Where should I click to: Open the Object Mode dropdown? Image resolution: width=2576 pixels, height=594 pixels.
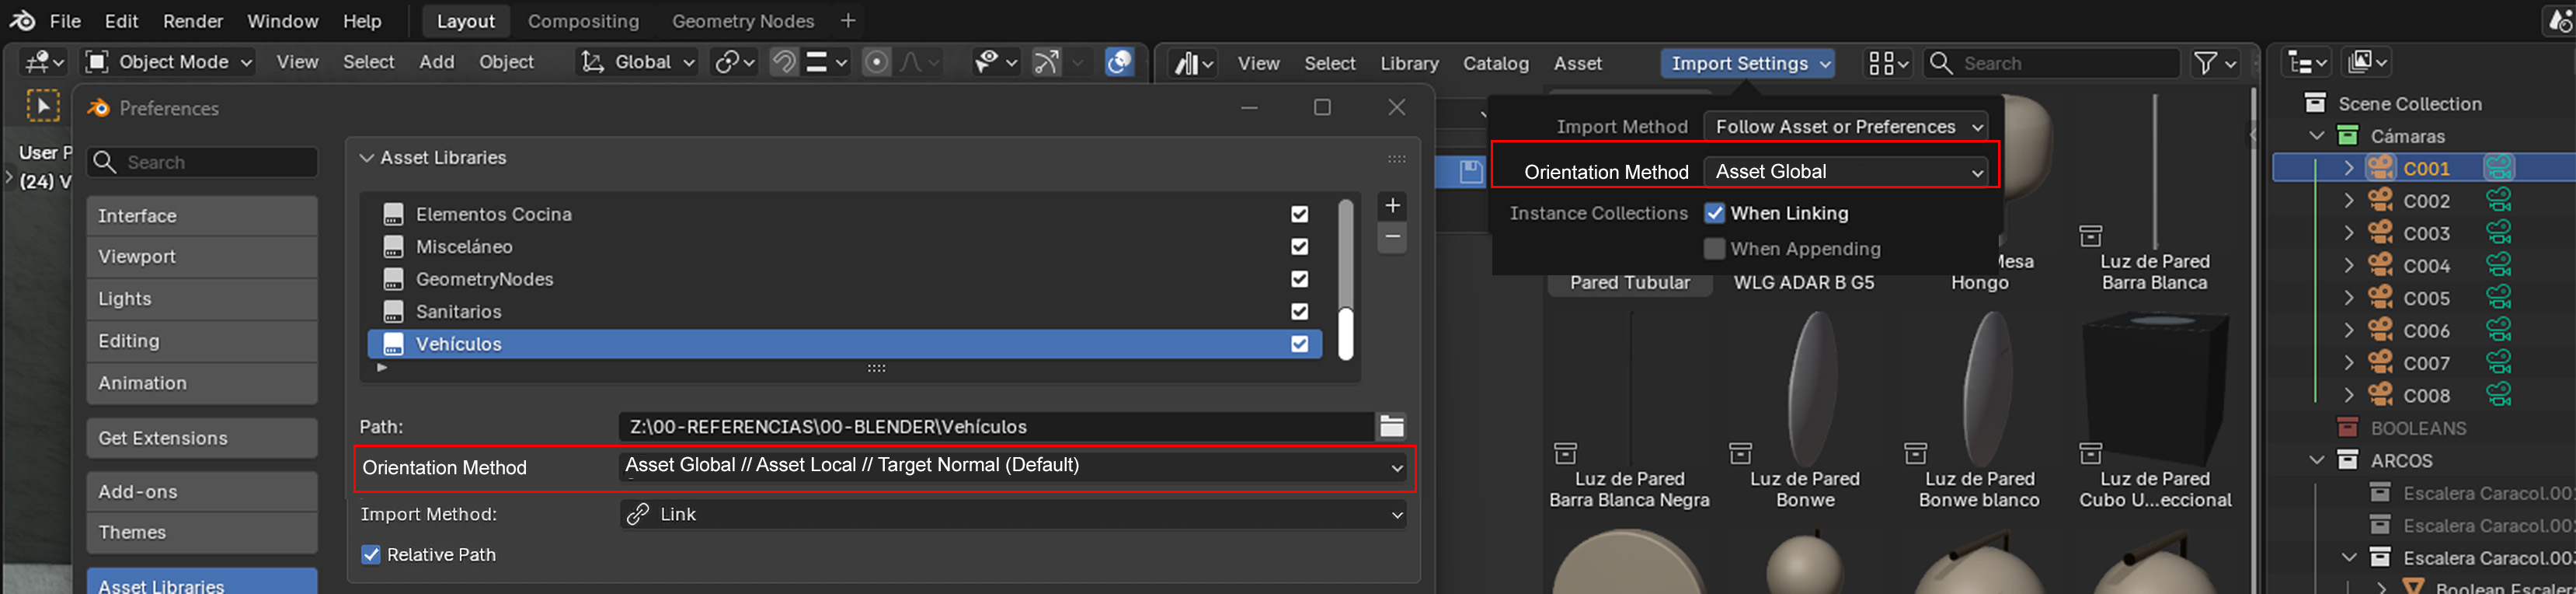click(x=168, y=62)
